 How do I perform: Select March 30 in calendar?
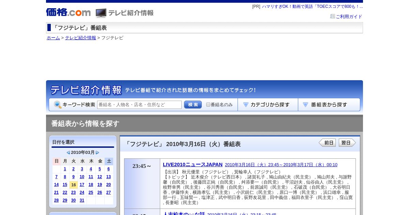point(73,200)
